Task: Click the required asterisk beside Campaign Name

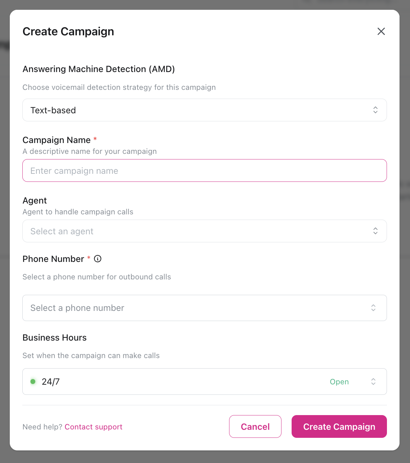Action: point(95,139)
